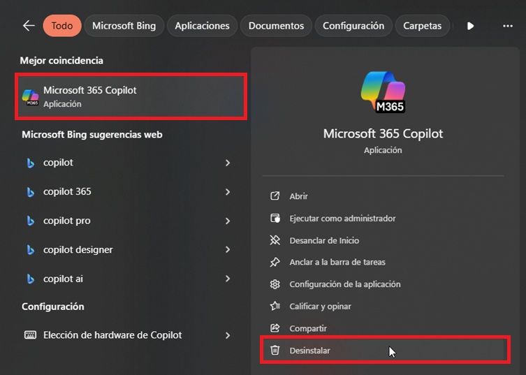Click the star icon for Calificar y opinar
This screenshot has height=375, width=526.
(x=275, y=306)
